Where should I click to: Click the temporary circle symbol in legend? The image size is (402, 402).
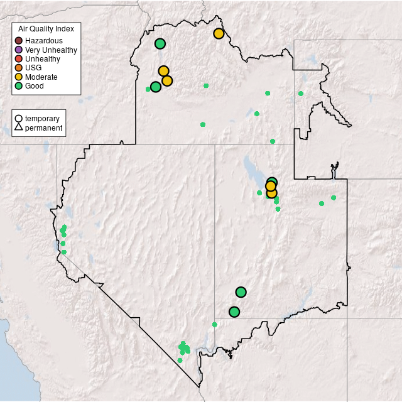(19, 119)
